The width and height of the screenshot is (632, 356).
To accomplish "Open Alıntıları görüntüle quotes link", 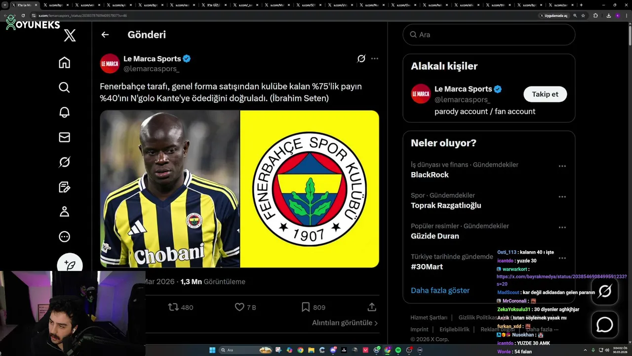I will (345, 323).
